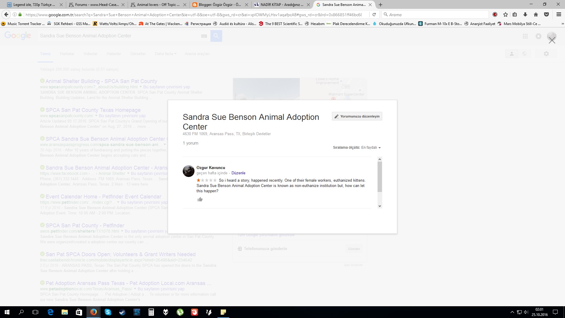Open Firefox bookmark star icon
The height and width of the screenshot is (318, 565).
pos(505,14)
